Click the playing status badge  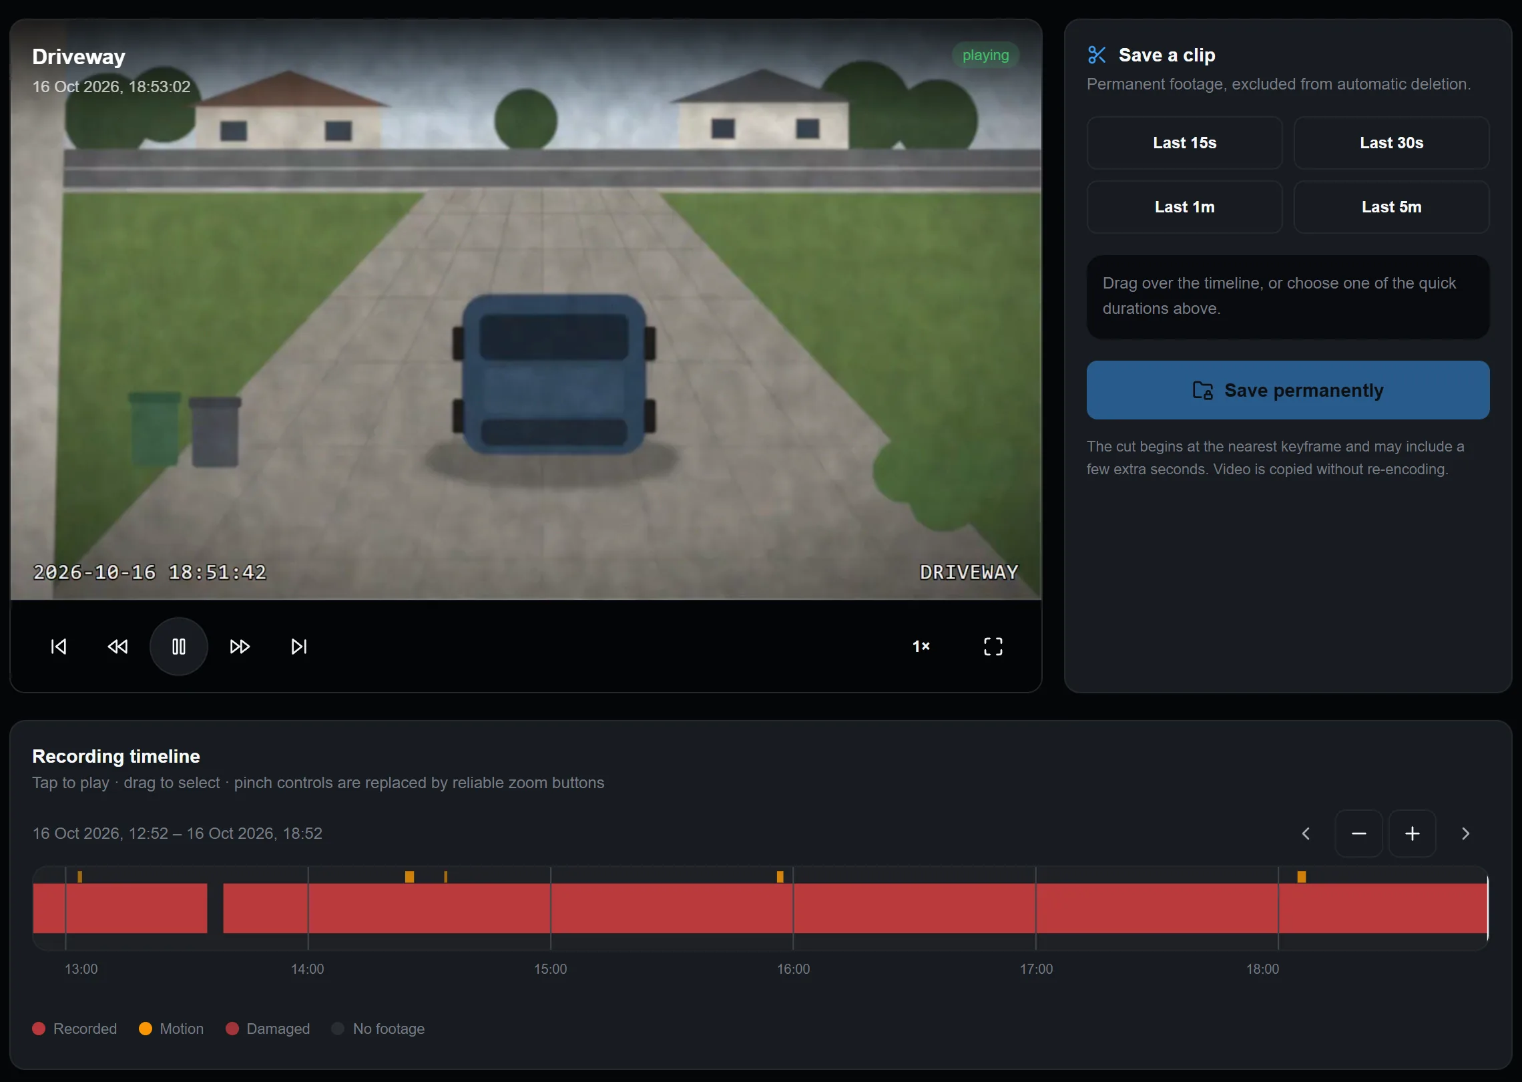click(x=985, y=55)
